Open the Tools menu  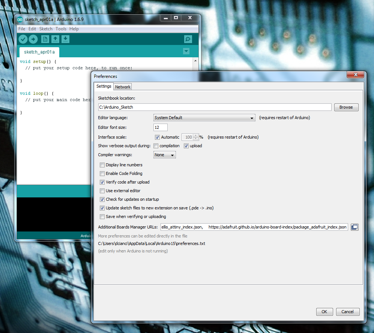pyautogui.click(x=61, y=29)
